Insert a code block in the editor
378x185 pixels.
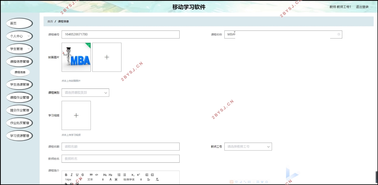97,175
